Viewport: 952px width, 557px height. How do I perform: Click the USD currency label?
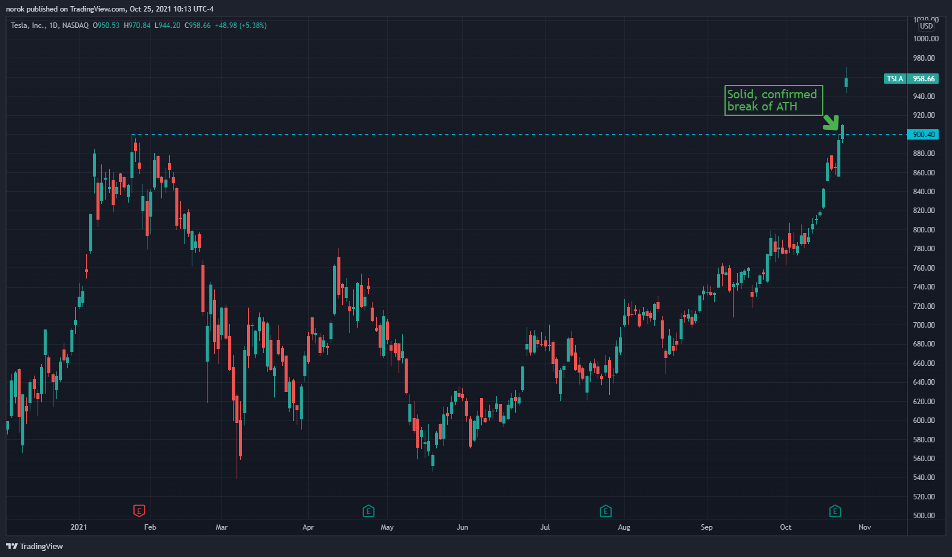coord(927,26)
